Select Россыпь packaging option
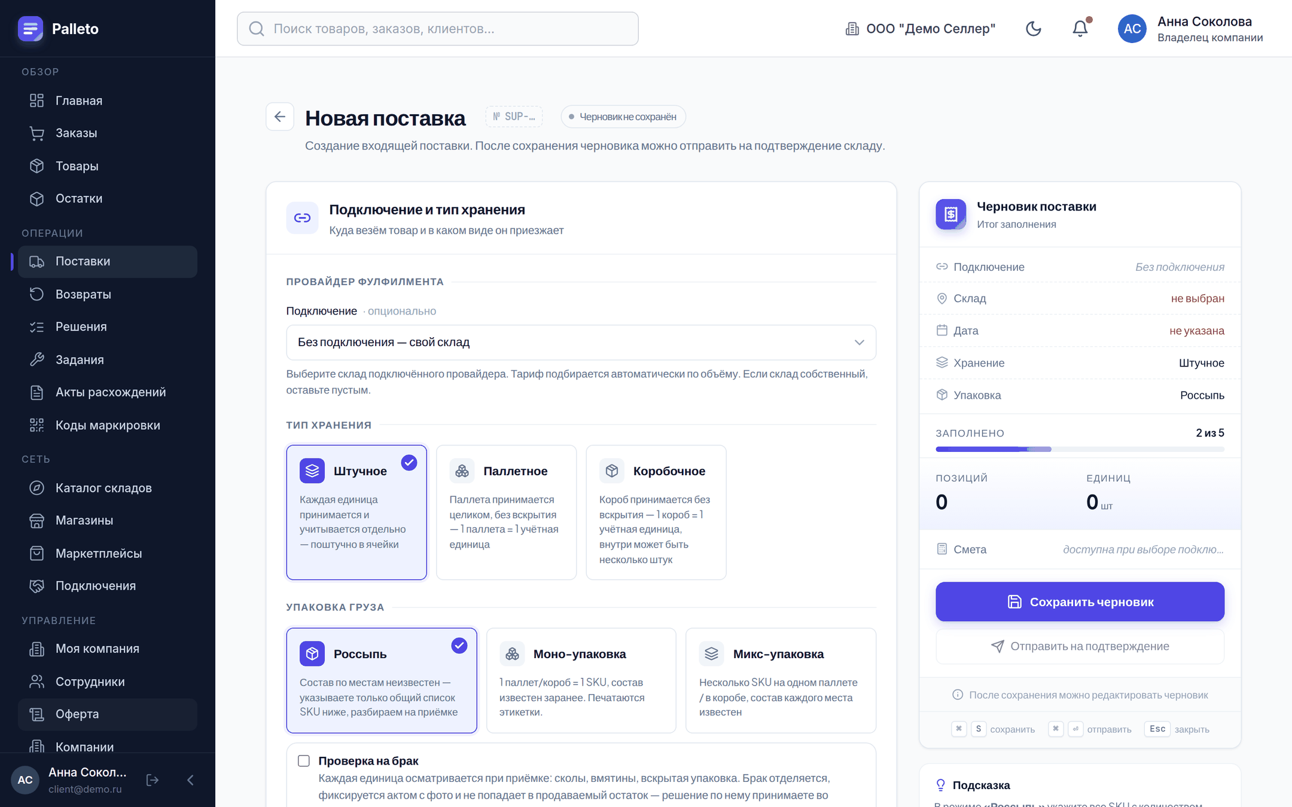The image size is (1292, 807). click(382, 680)
